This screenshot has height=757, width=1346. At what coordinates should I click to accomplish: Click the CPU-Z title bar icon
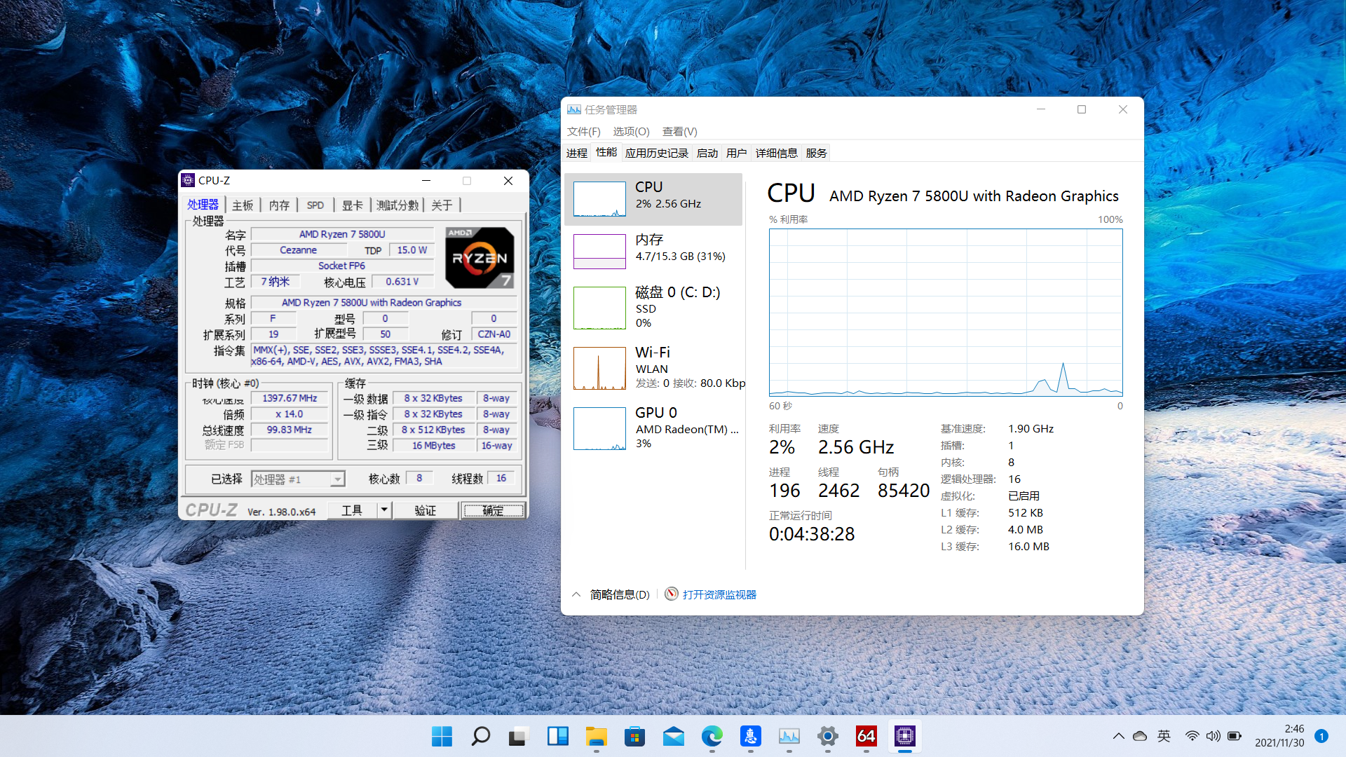click(x=188, y=181)
